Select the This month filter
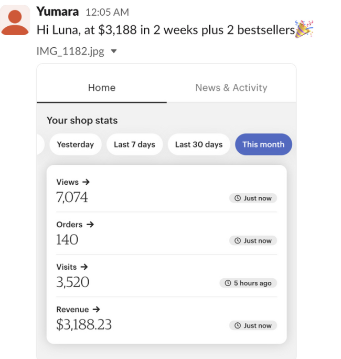The image size is (341, 359). [x=263, y=144]
